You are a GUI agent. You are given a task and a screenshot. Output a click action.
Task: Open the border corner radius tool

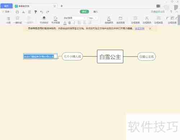pyautogui.click(x=172, y=20)
